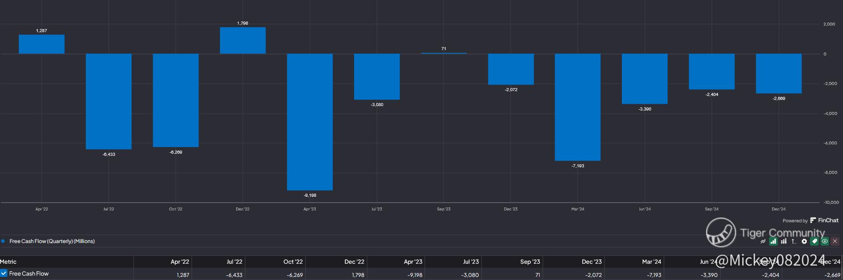Click the Free Cash Flow row label

[29, 273]
